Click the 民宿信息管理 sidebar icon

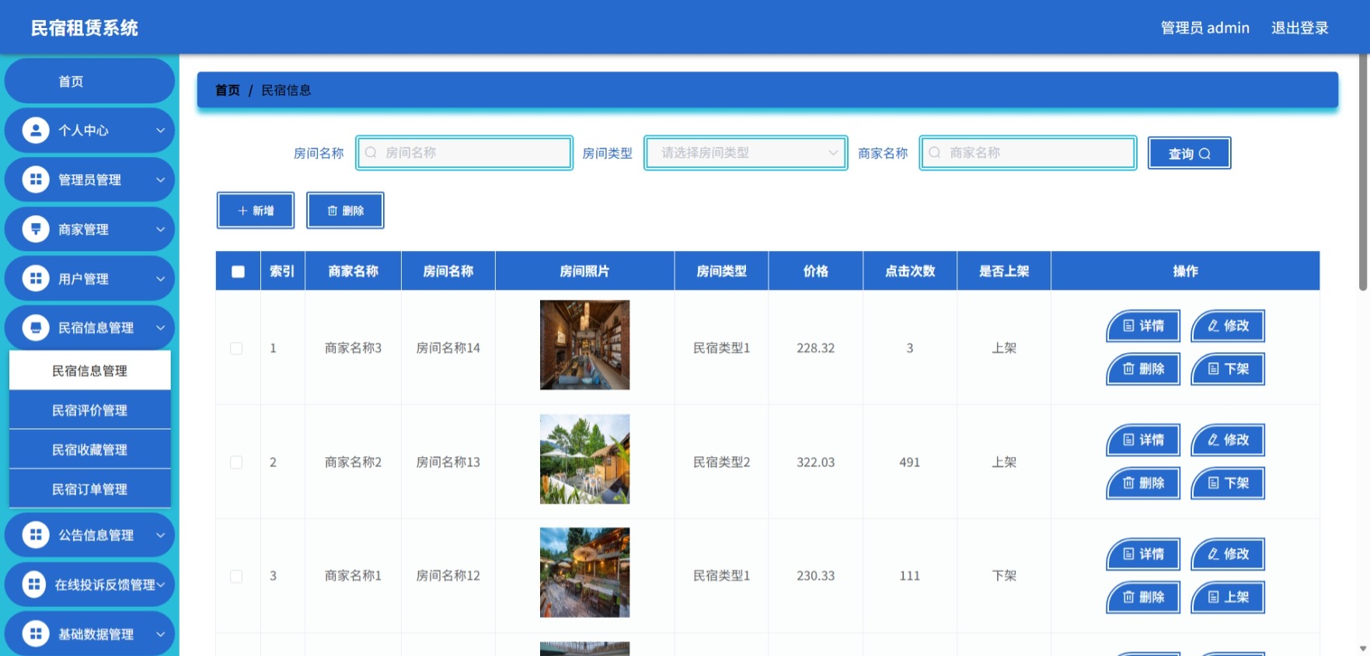35,327
